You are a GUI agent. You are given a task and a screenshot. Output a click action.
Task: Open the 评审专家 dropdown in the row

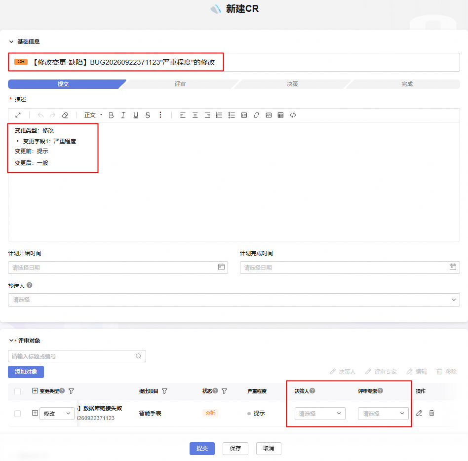[x=383, y=414]
